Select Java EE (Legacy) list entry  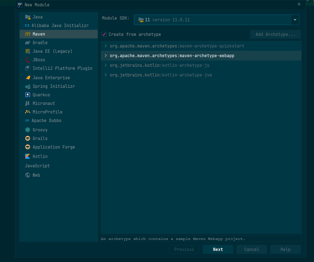pyautogui.click(x=59, y=51)
